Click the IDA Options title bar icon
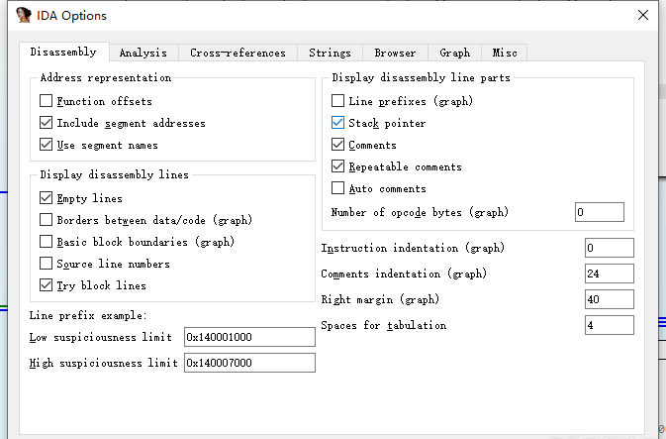The height and width of the screenshot is (439, 666). coord(23,16)
